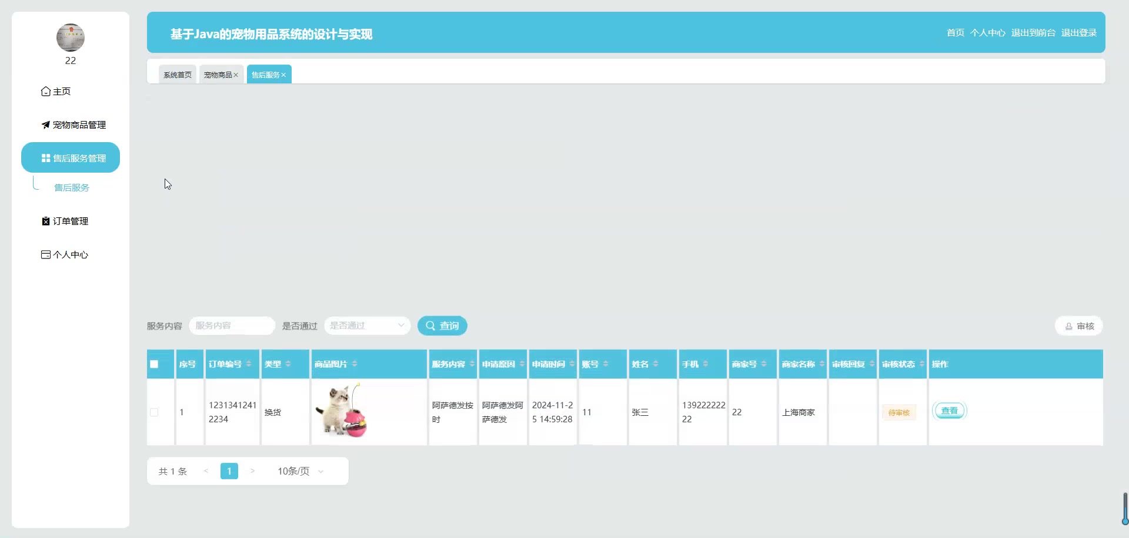Click the paper plane icon for 宠物商品管理

pyautogui.click(x=46, y=125)
